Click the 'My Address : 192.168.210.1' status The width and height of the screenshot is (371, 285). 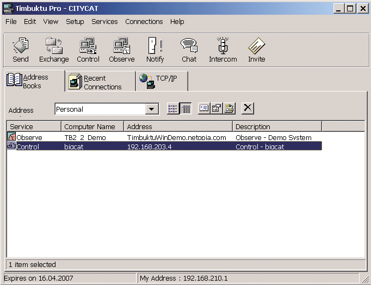pos(184,278)
